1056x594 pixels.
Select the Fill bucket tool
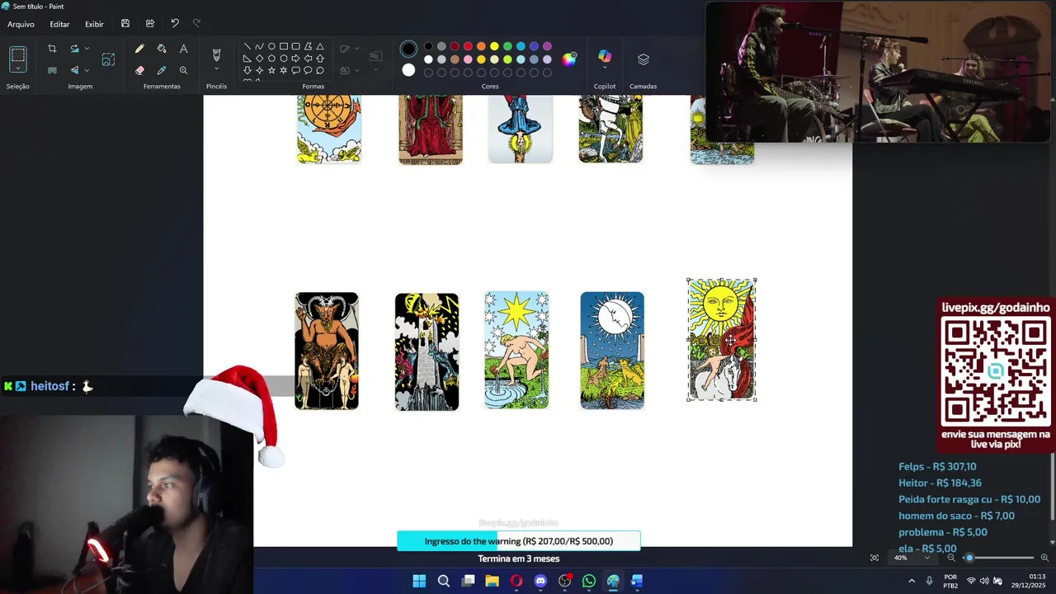click(162, 49)
